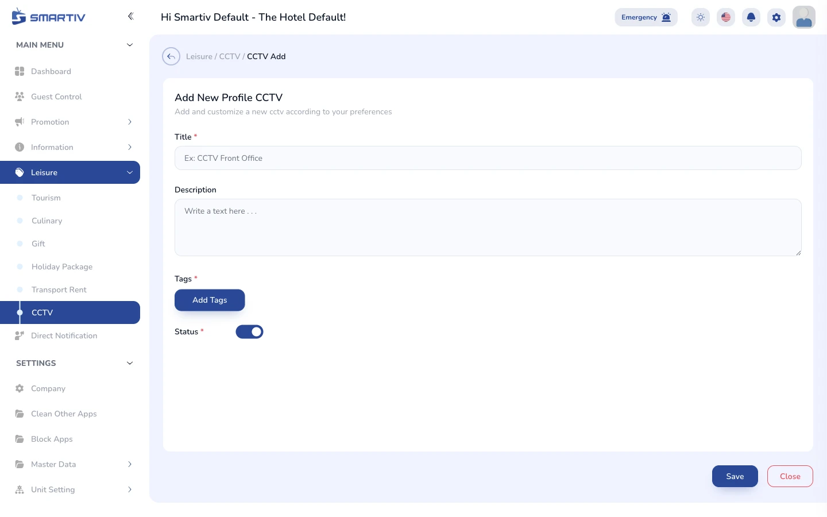Screen dimensions: 827x517
Task: Expand the Information submenu arrow
Action: pyautogui.click(x=130, y=147)
